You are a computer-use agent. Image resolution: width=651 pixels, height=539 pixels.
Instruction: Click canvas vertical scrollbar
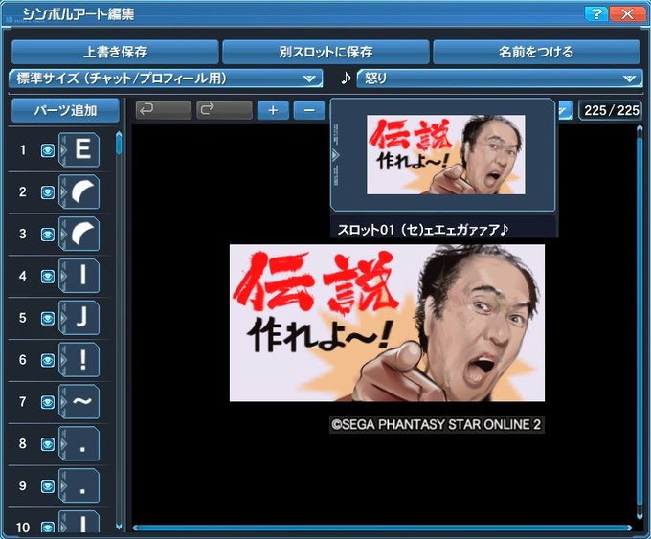click(x=640, y=323)
